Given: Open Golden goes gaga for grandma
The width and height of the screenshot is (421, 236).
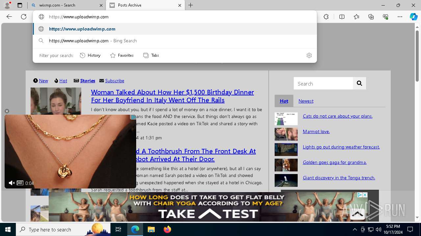Looking at the screenshot, I should click(334, 162).
